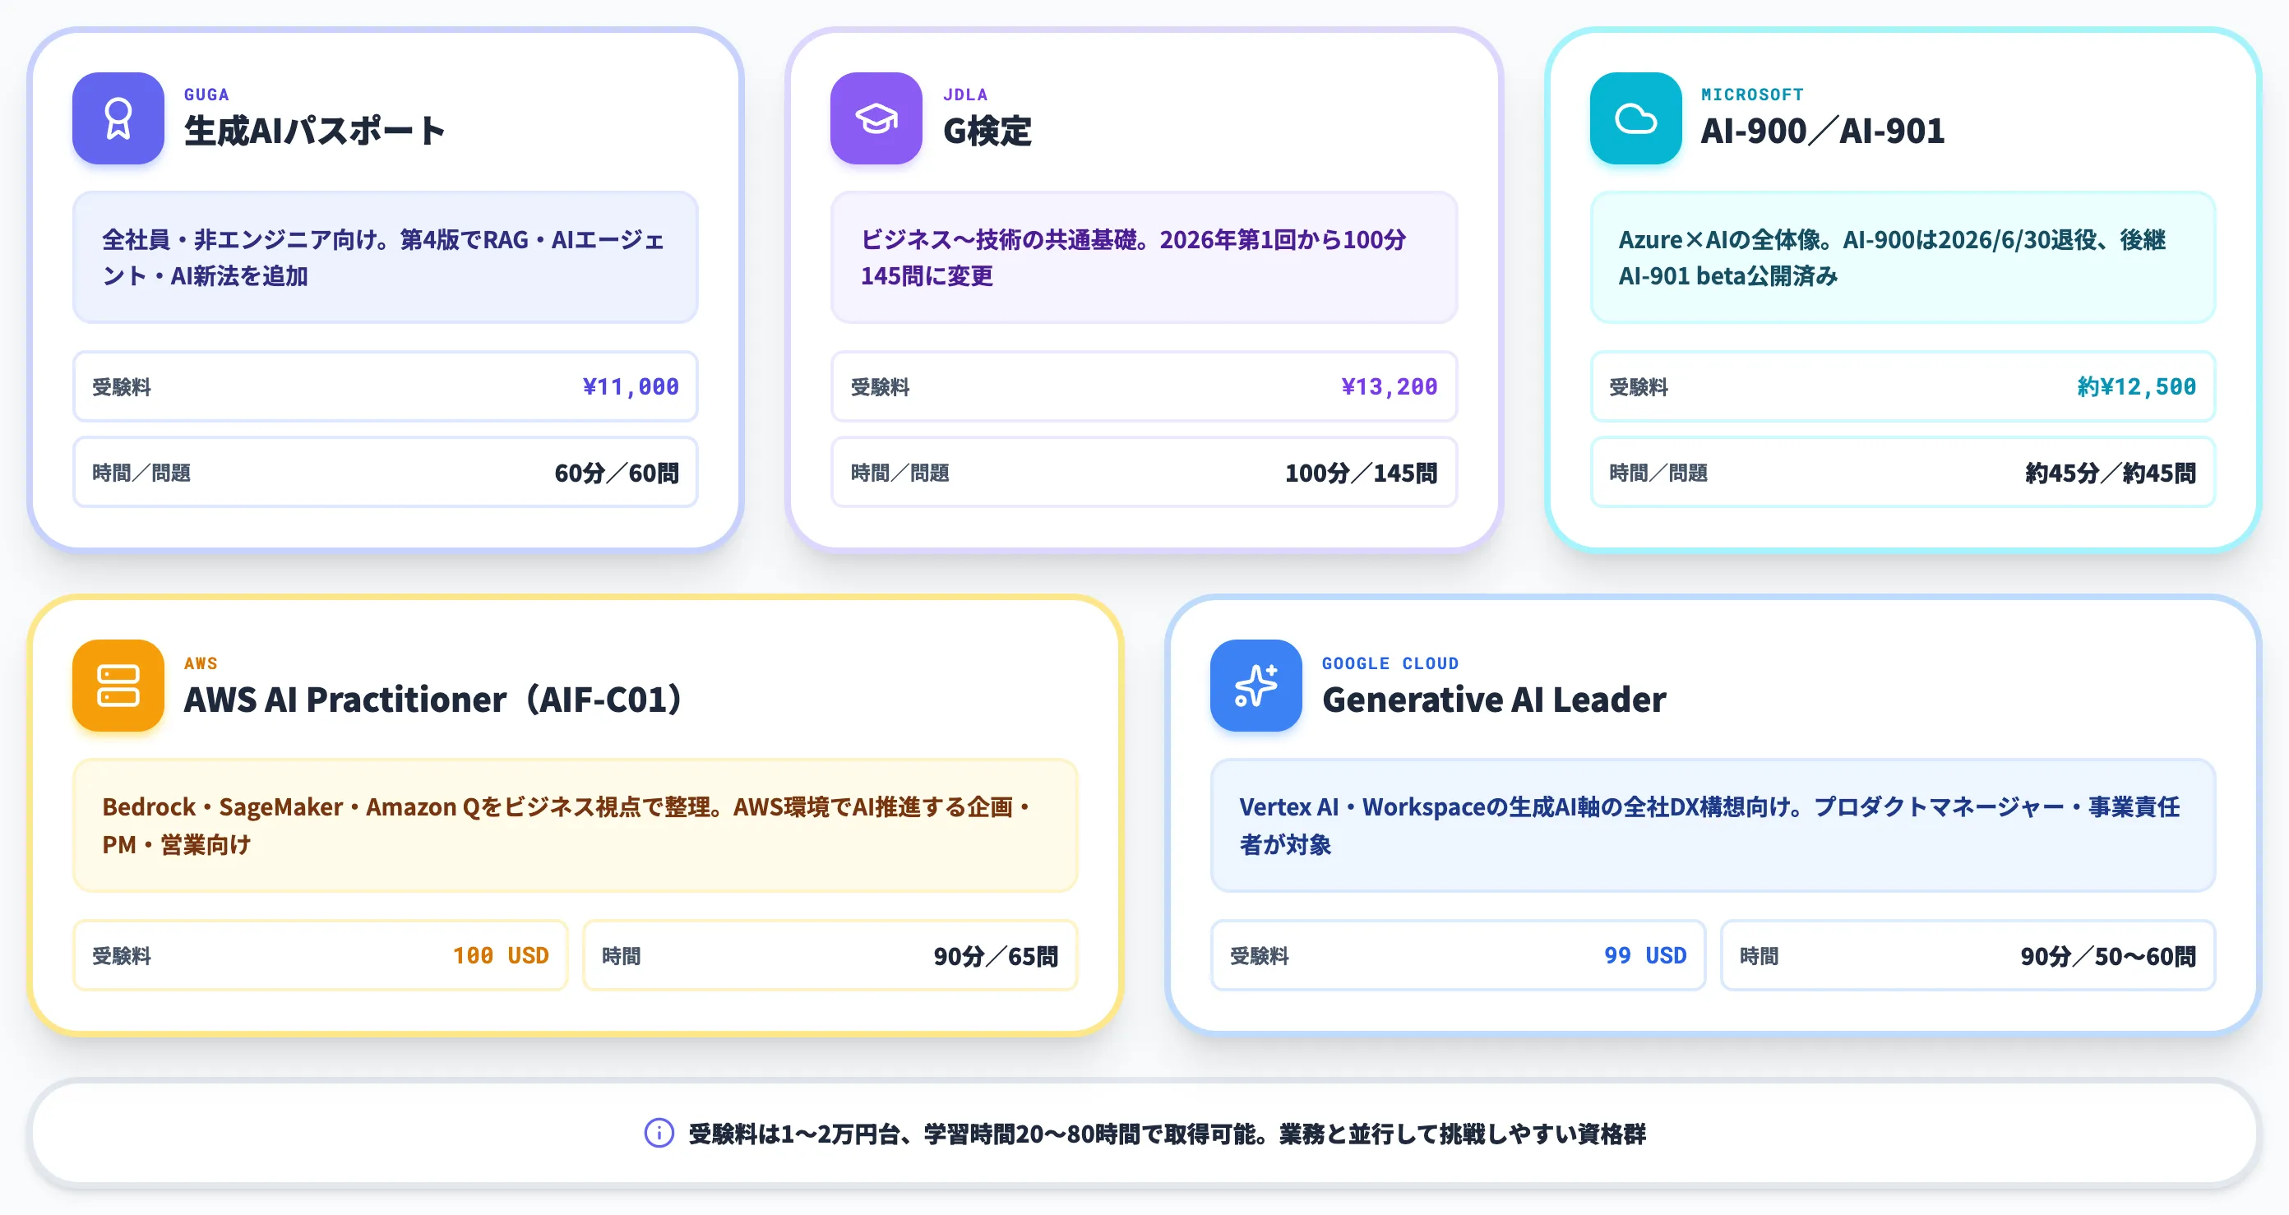This screenshot has width=2289, height=1215.
Task: Click the ribbon badge icon for 生成AIパスポート
Action: pyautogui.click(x=118, y=118)
